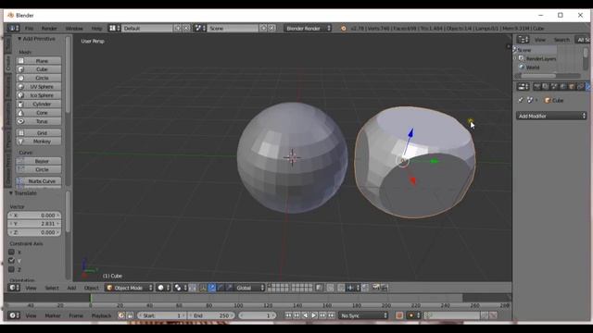Click the Cone primitive icon
593x333 pixels.
[20, 113]
